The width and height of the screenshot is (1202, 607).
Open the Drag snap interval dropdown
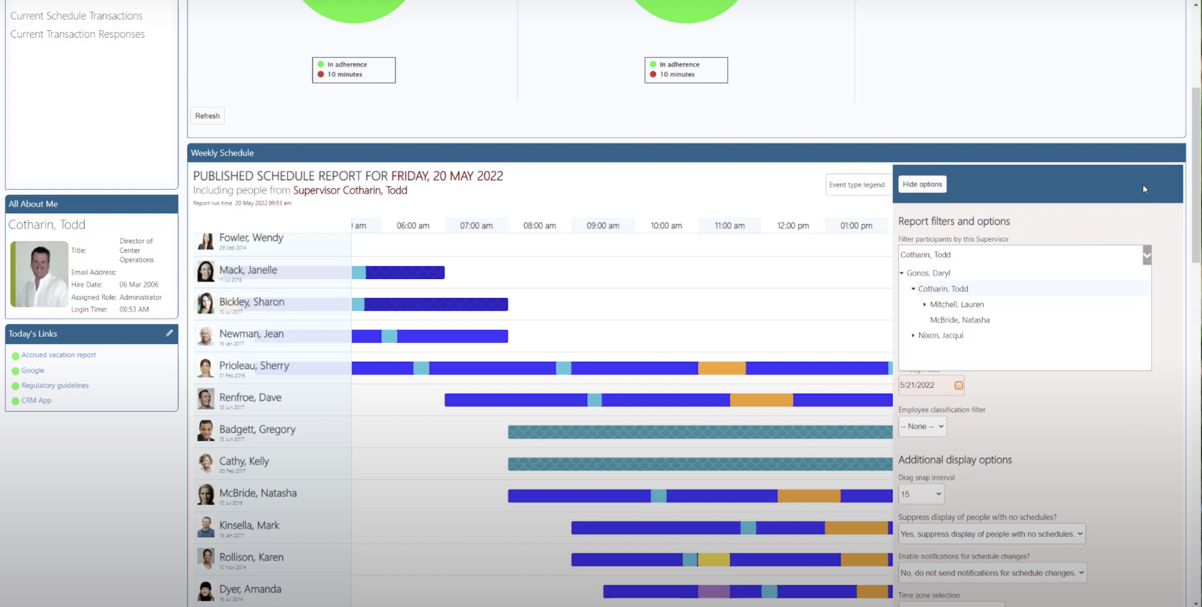921,494
